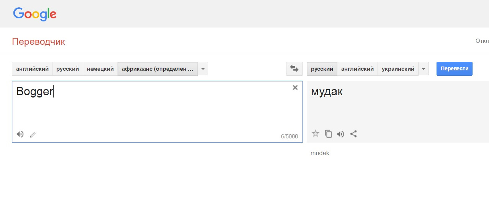Copy the translated text
Viewport: 489px width, 203px height.
click(x=328, y=134)
